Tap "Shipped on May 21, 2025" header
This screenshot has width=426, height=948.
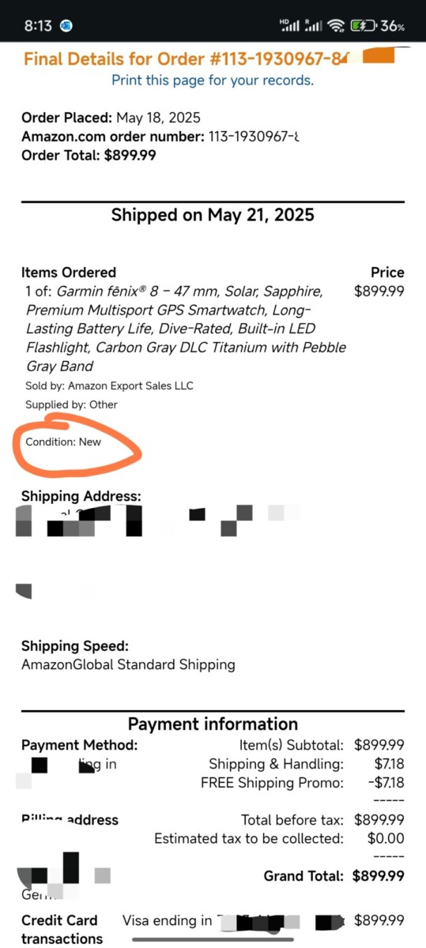(213, 215)
